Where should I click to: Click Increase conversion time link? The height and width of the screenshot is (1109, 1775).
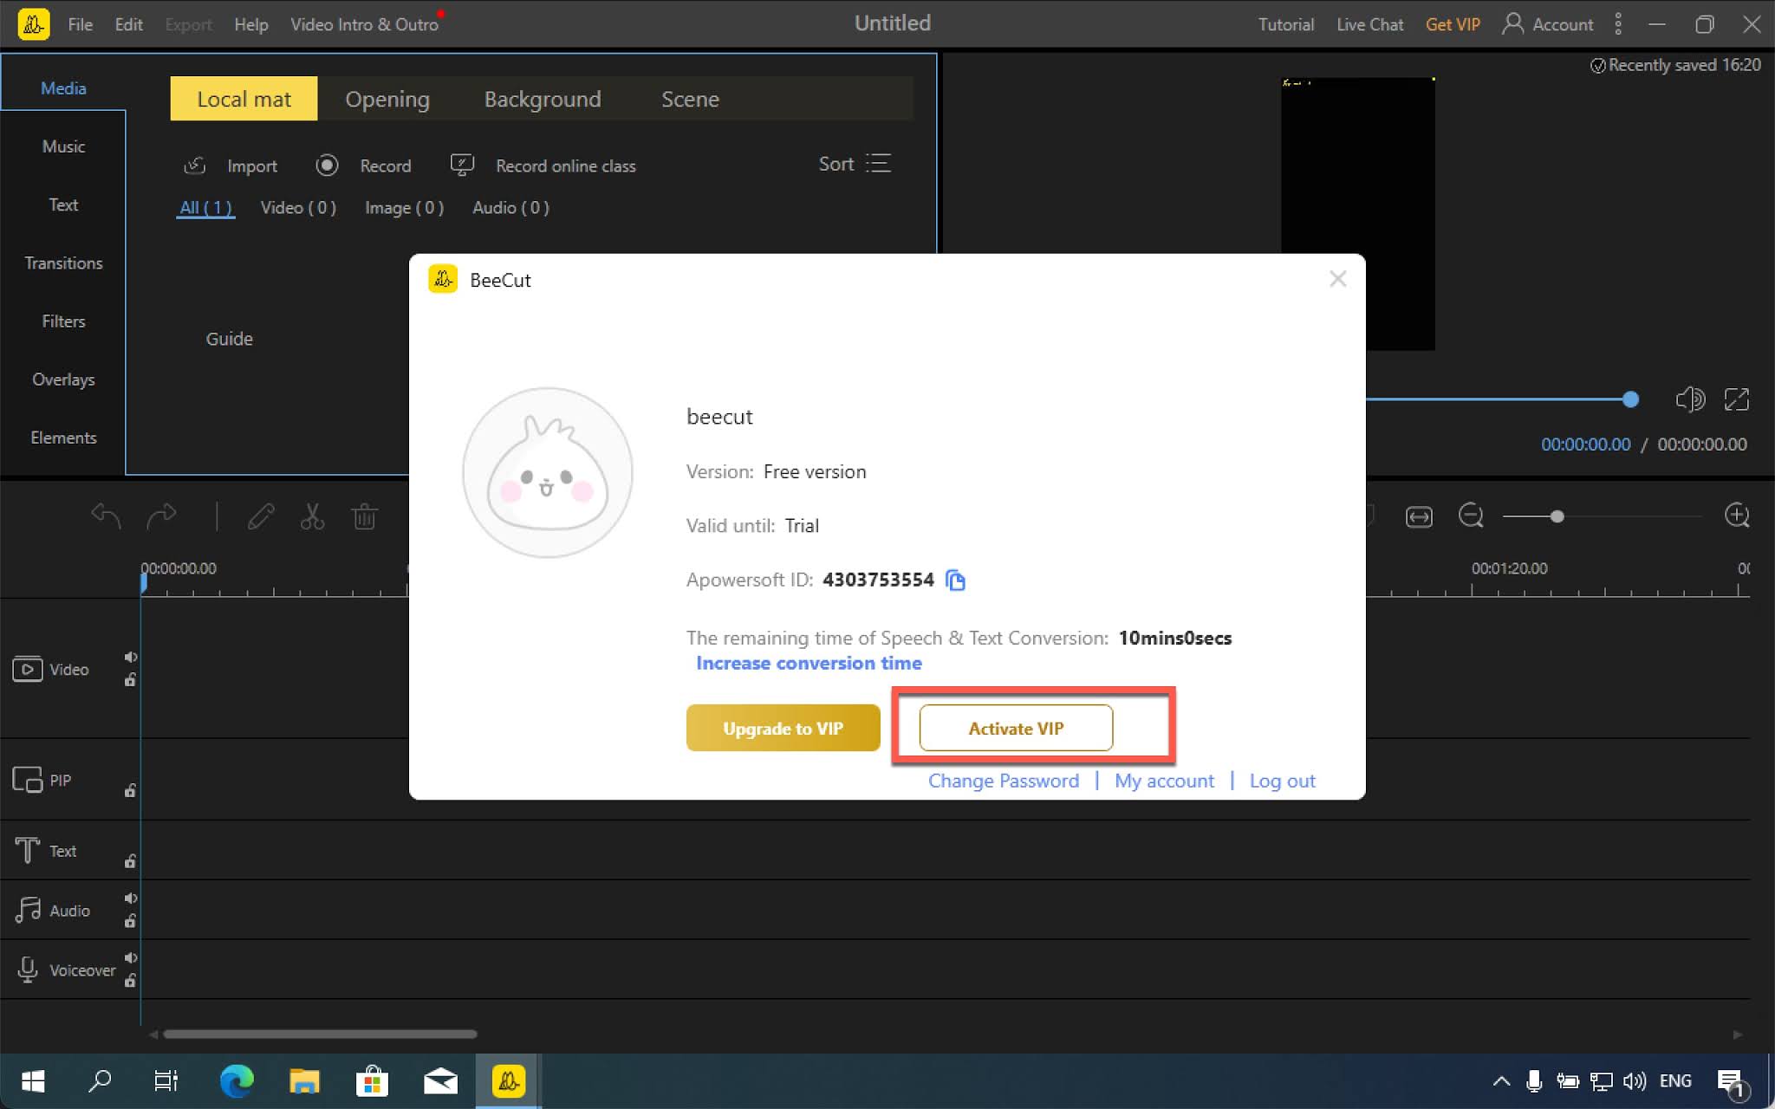click(809, 663)
